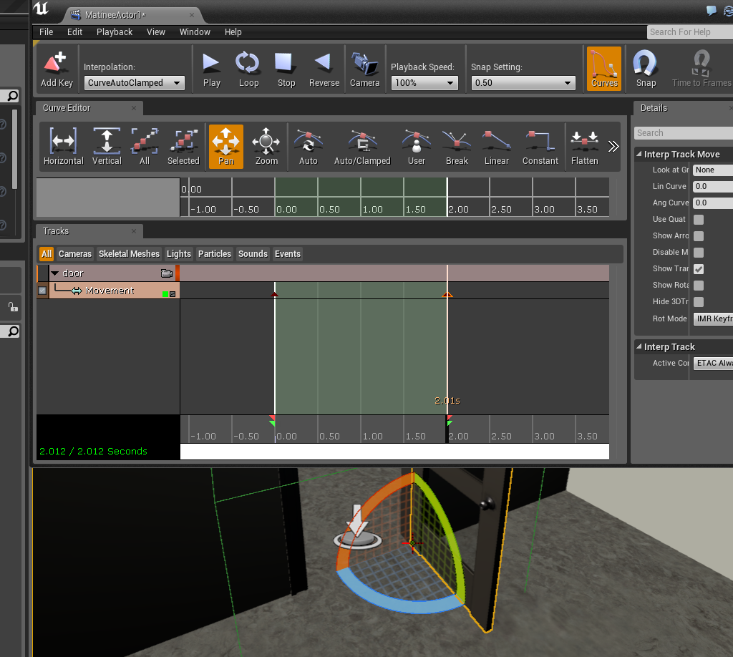Start playback with the Play icon
The width and height of the screenshot is (733, 657).
211,68
